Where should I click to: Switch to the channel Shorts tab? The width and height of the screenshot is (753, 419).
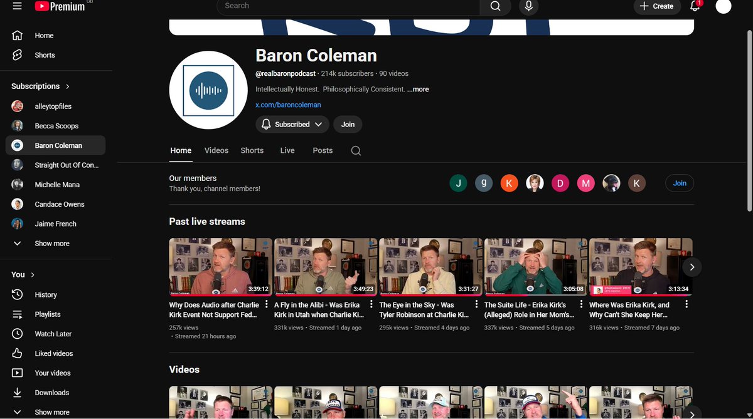click(252, 151)
